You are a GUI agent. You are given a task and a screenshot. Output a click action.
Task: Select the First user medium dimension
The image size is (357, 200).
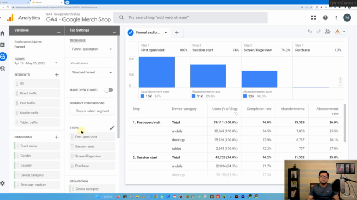tap(37, 185)
